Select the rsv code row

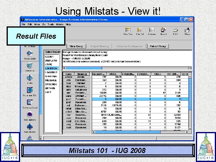pos(76,115)
